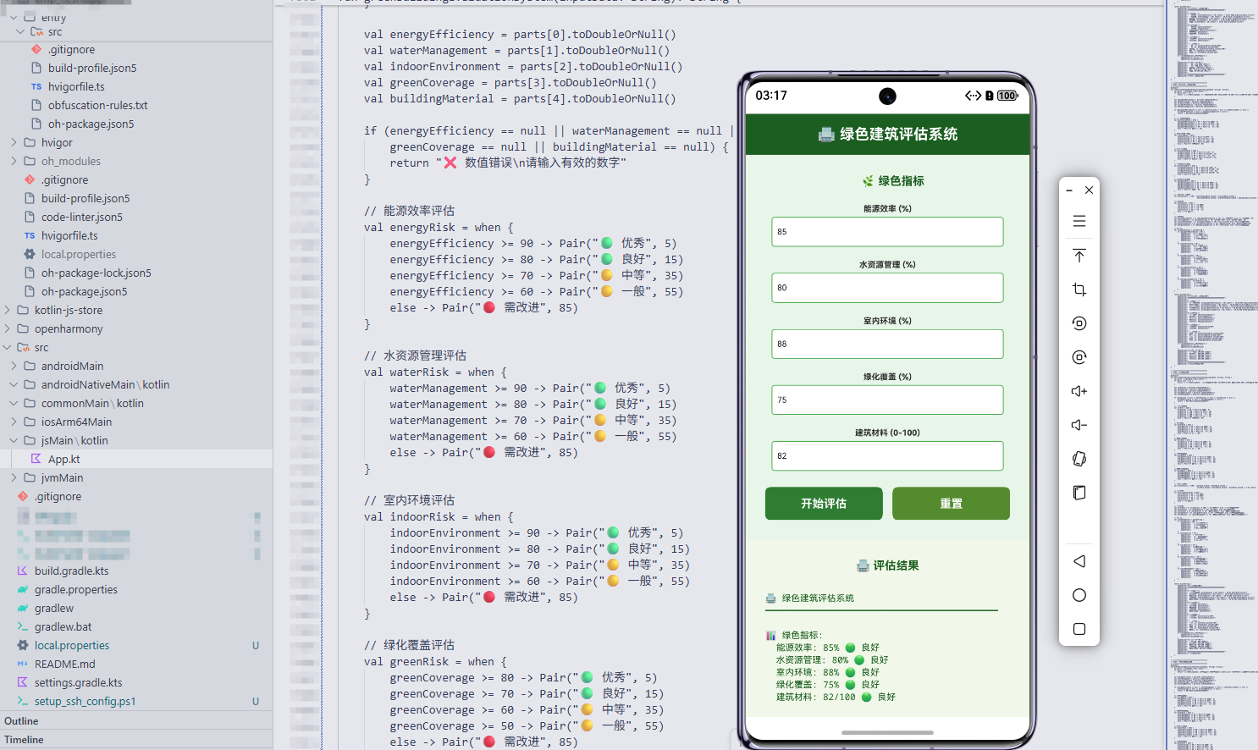Tap the 重置 button
Image resolution: width=1258 pixels, height=750 pixels.
tap(951, 503)
